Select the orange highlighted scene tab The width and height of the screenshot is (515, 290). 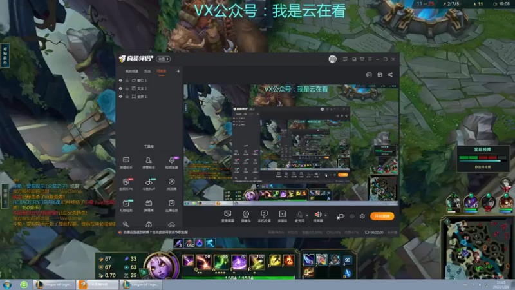[x=162, y=71]
